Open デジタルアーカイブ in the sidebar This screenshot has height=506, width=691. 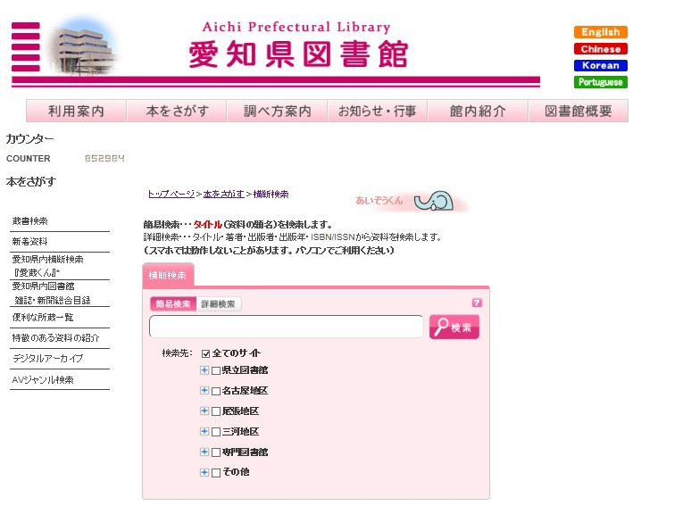(x=47, y=359)
